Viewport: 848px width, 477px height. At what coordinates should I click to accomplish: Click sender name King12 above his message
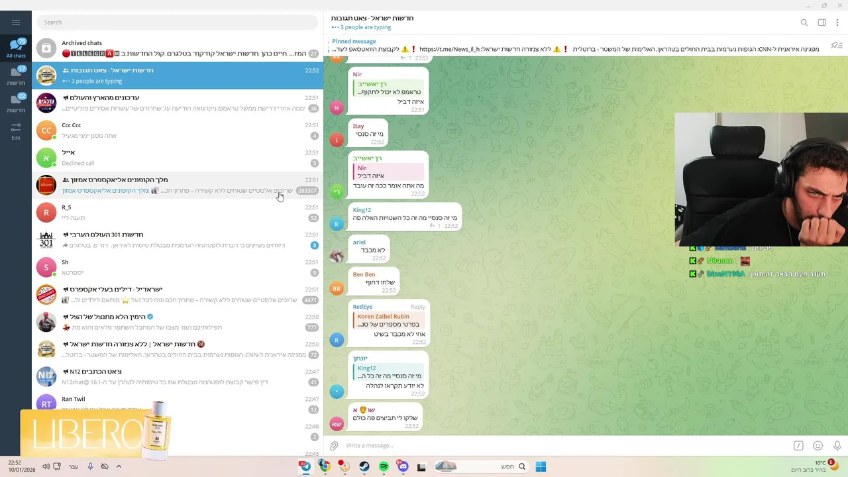[x=362, y=210]
